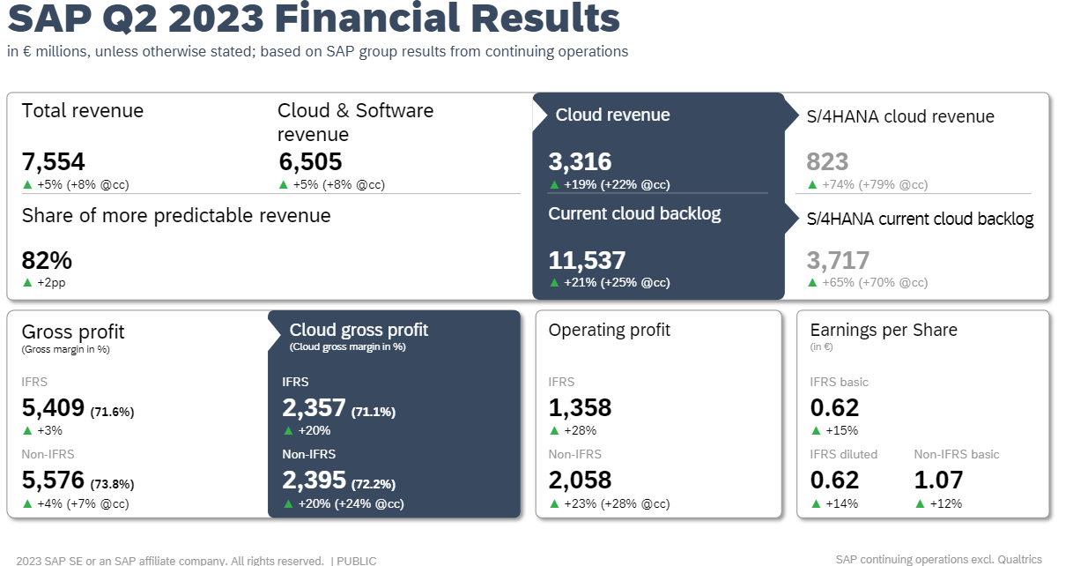Select the Cloud revenue dark header
Screen dimensions: 1073x566
(612, 115)
